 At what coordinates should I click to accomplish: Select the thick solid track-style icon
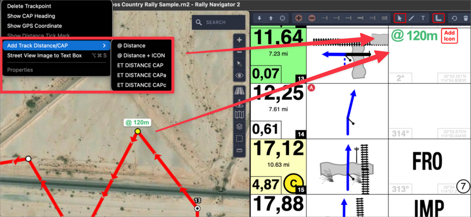coord(360,18)
